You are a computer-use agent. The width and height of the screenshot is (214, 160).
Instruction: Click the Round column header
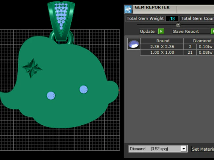pos(162,41)
